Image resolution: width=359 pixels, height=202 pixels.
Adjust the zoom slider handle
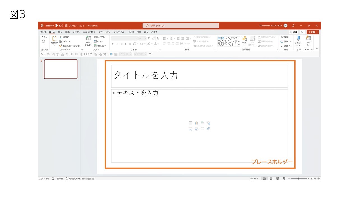tap(298, 178)
